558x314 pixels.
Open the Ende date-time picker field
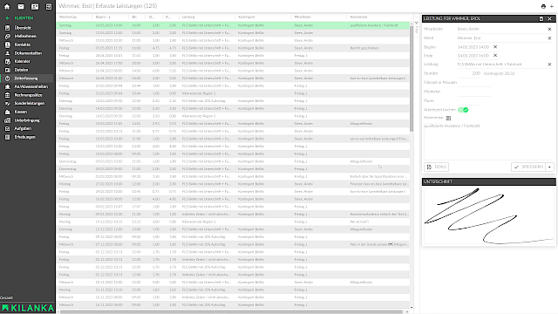(x=473, y=56)
